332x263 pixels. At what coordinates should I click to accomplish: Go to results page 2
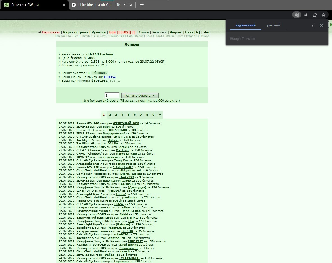[110, 115]
